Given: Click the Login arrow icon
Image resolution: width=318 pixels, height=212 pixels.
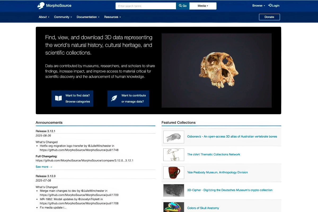Looking at the screenshot, I should 270,5.
